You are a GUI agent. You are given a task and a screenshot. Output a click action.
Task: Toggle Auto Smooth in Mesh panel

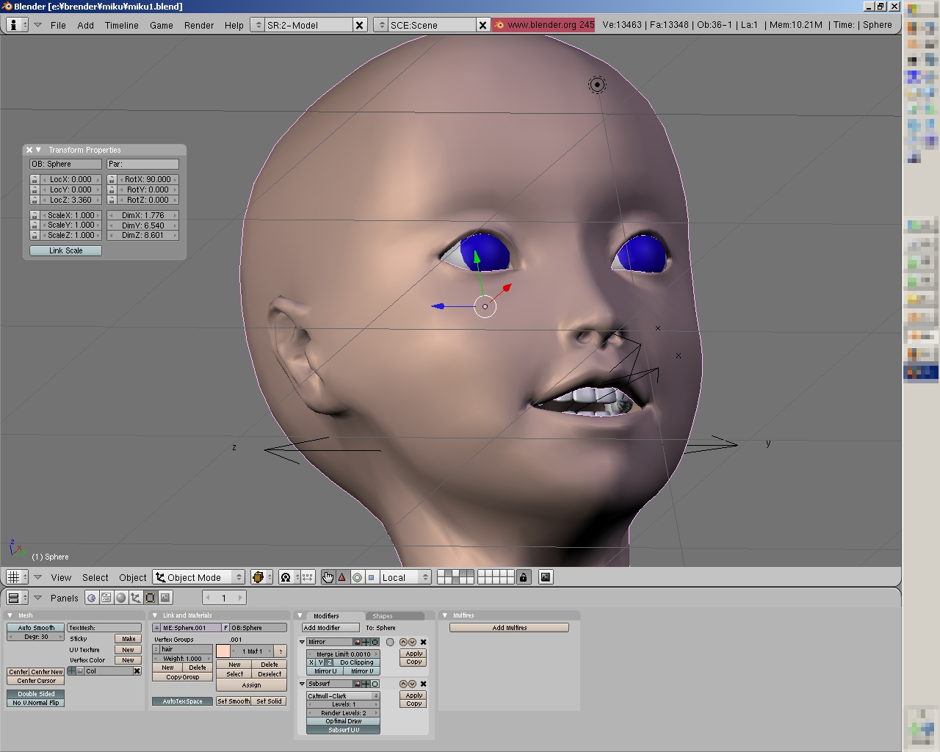point(36,628)
